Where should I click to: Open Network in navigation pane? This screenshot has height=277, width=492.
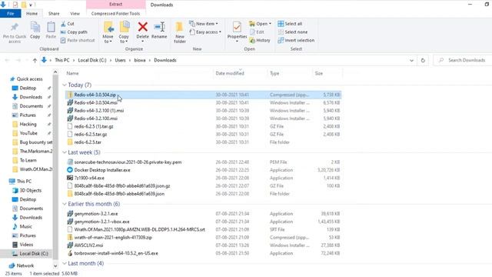coord(25,265)
